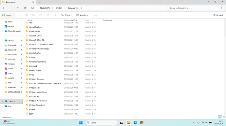Viewport: 226px width, 126px height.
Task: Open Microsoft Edge from taskbar
Action: 135,123
